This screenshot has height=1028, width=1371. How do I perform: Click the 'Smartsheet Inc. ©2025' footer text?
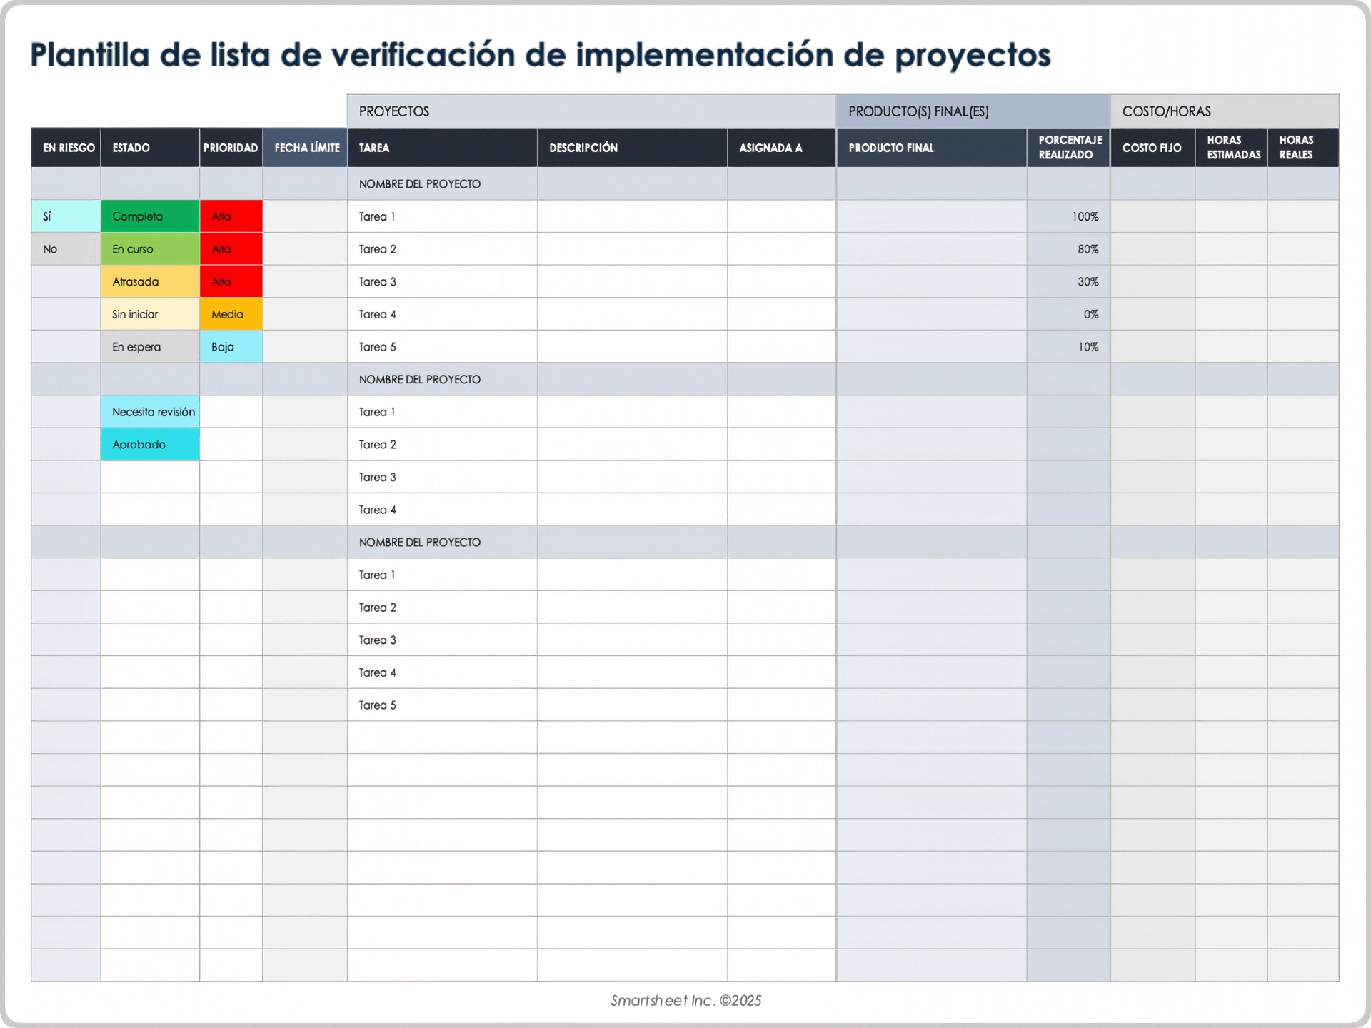685,1000
